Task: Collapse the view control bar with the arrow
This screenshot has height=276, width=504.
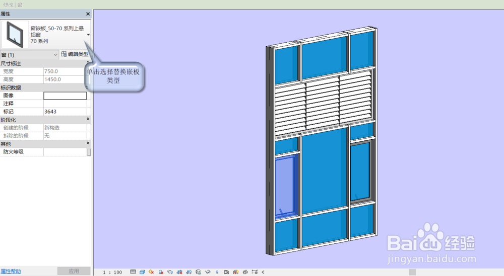Action: (x=263, y=272)
